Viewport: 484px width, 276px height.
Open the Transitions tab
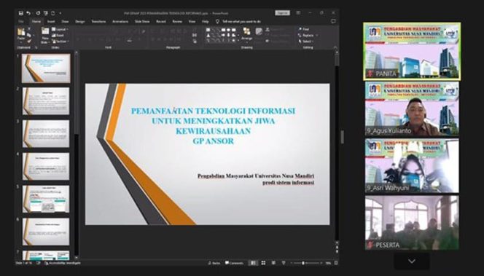[98, 22]
